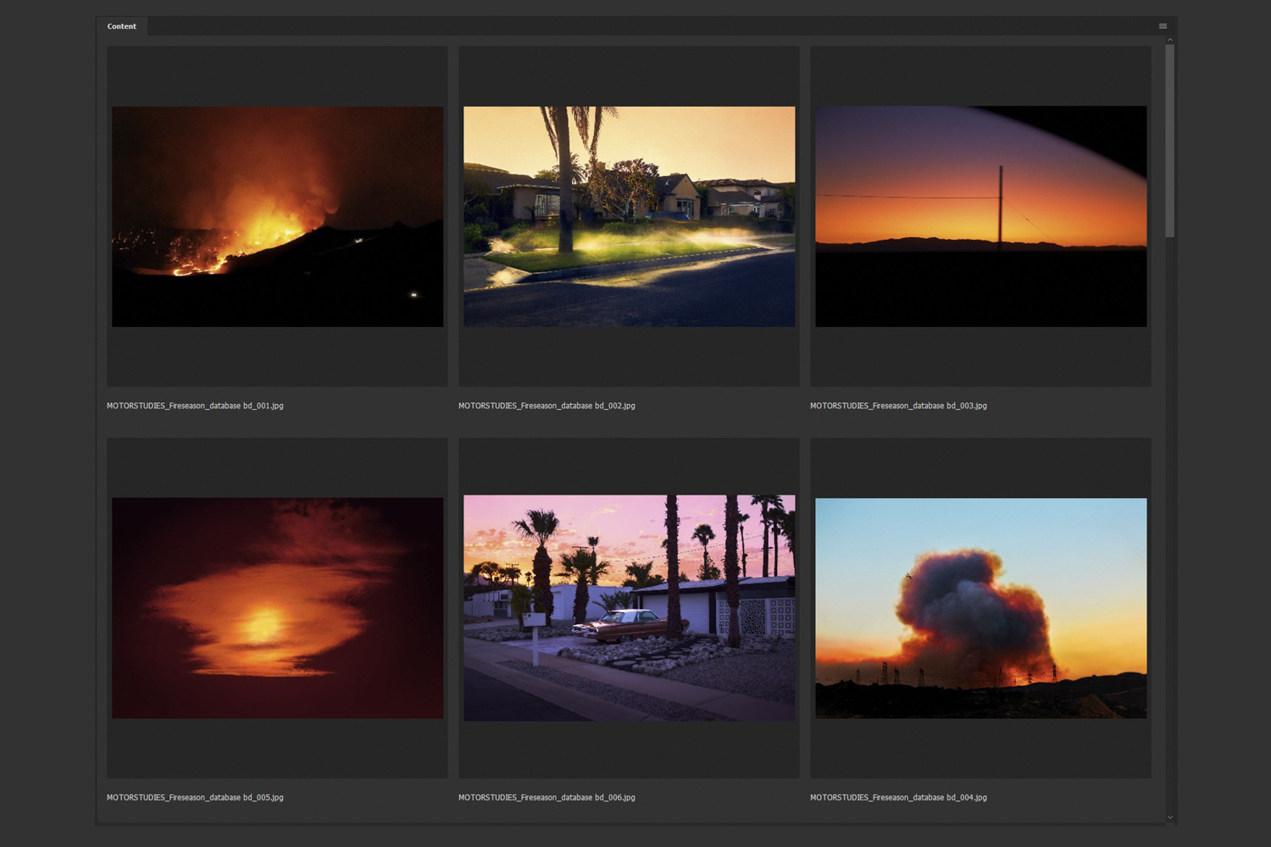Select the hillside wildfire at night thumbnail
1271x847 pixels.
[x=278, y=217]
